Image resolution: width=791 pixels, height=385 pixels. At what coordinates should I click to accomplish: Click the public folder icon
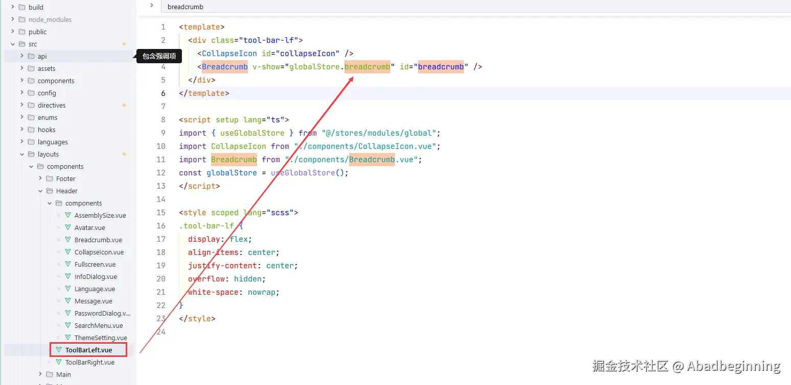pos(22,32)
